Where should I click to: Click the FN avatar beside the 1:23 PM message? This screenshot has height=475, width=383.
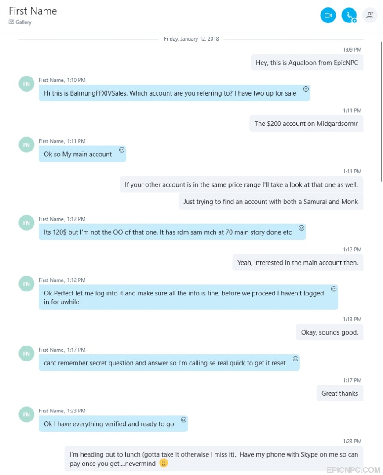tap(27, 414)
